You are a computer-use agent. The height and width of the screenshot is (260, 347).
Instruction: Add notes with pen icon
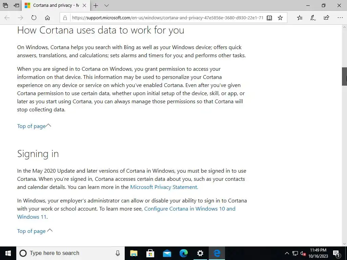313,18
